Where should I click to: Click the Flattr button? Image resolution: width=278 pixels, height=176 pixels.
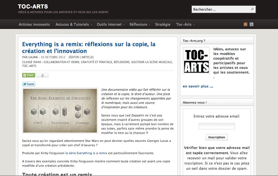(x=29, y=75)
